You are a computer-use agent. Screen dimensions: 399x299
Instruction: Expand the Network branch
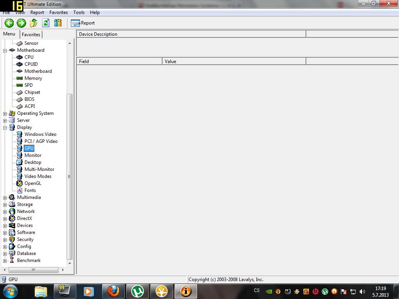point(5,212)
